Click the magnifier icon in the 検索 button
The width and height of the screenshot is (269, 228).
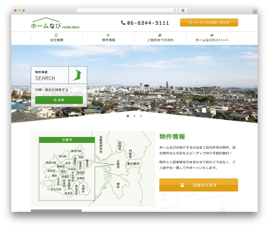55,100
